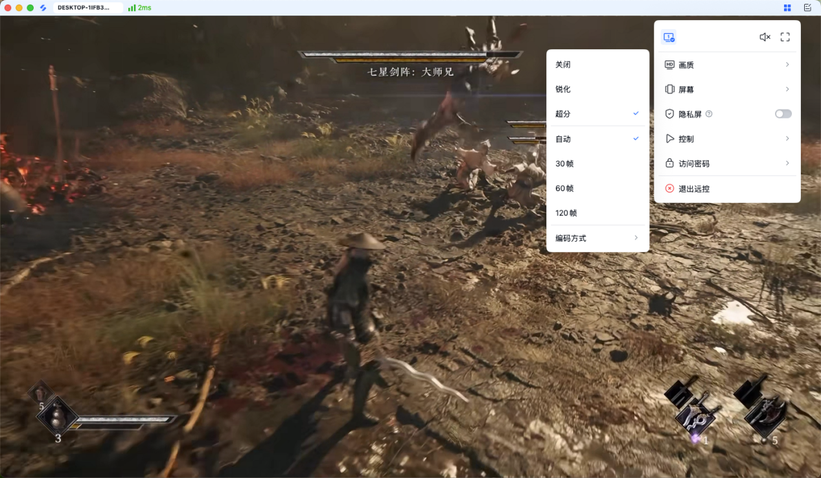Expand the 画质 submenu chevron

pos(787,65)
